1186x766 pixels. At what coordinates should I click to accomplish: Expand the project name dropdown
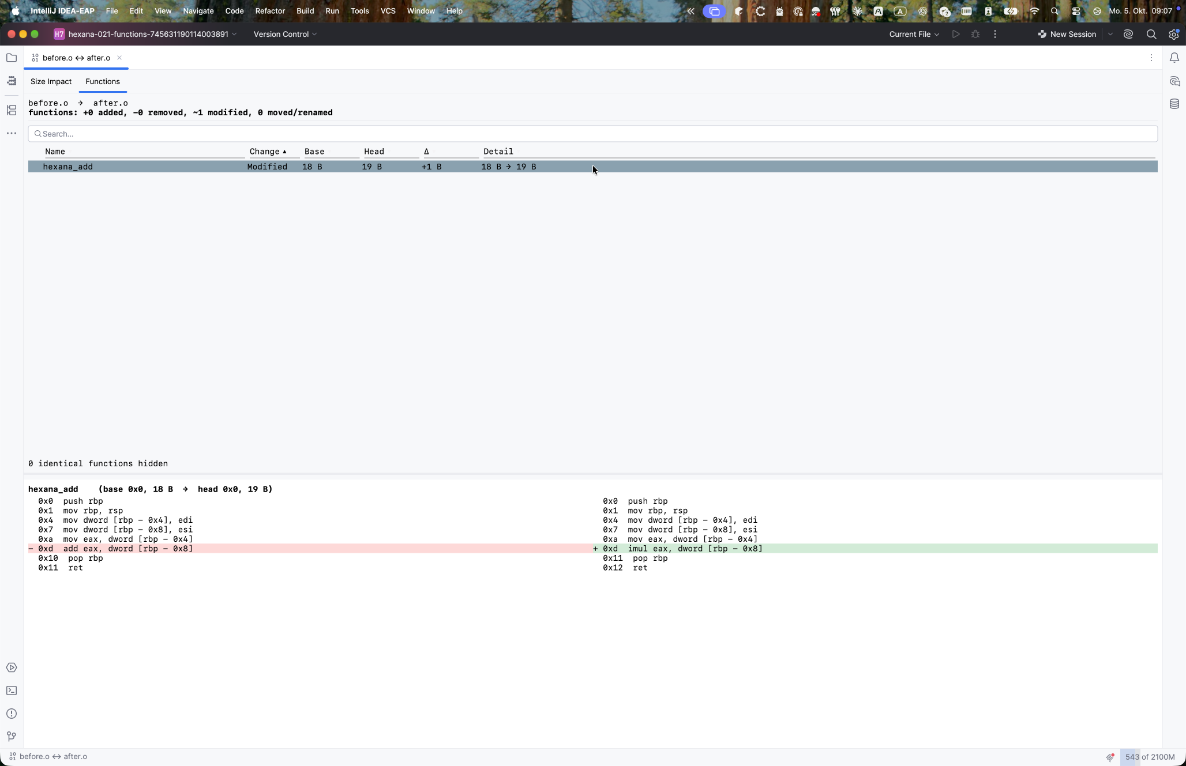(145, 34)
